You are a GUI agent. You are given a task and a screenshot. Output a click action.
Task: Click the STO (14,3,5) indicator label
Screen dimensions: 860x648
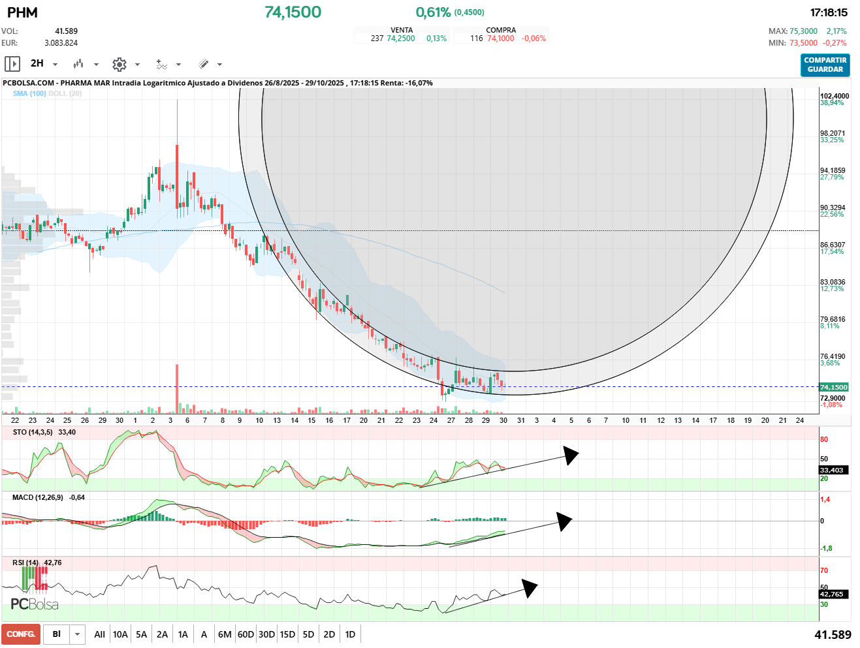(33, 433)
